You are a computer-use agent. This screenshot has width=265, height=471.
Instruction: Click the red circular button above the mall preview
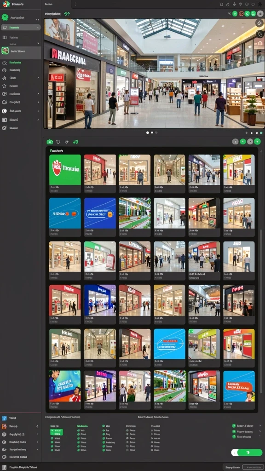241,13
